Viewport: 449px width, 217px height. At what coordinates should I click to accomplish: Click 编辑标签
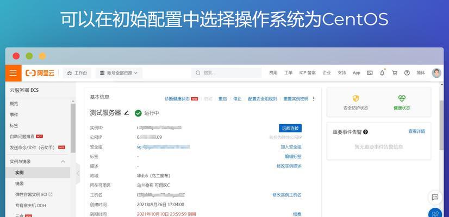(x=293, y=157)
